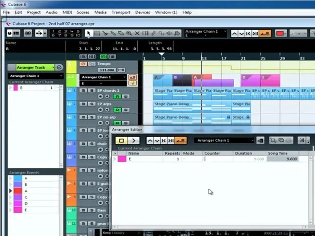The width and height of the screenshot is (315, 236).
Task: Click Play arrow in Arranger Editor
Action: pyautogui.click(x=134, y=140)
